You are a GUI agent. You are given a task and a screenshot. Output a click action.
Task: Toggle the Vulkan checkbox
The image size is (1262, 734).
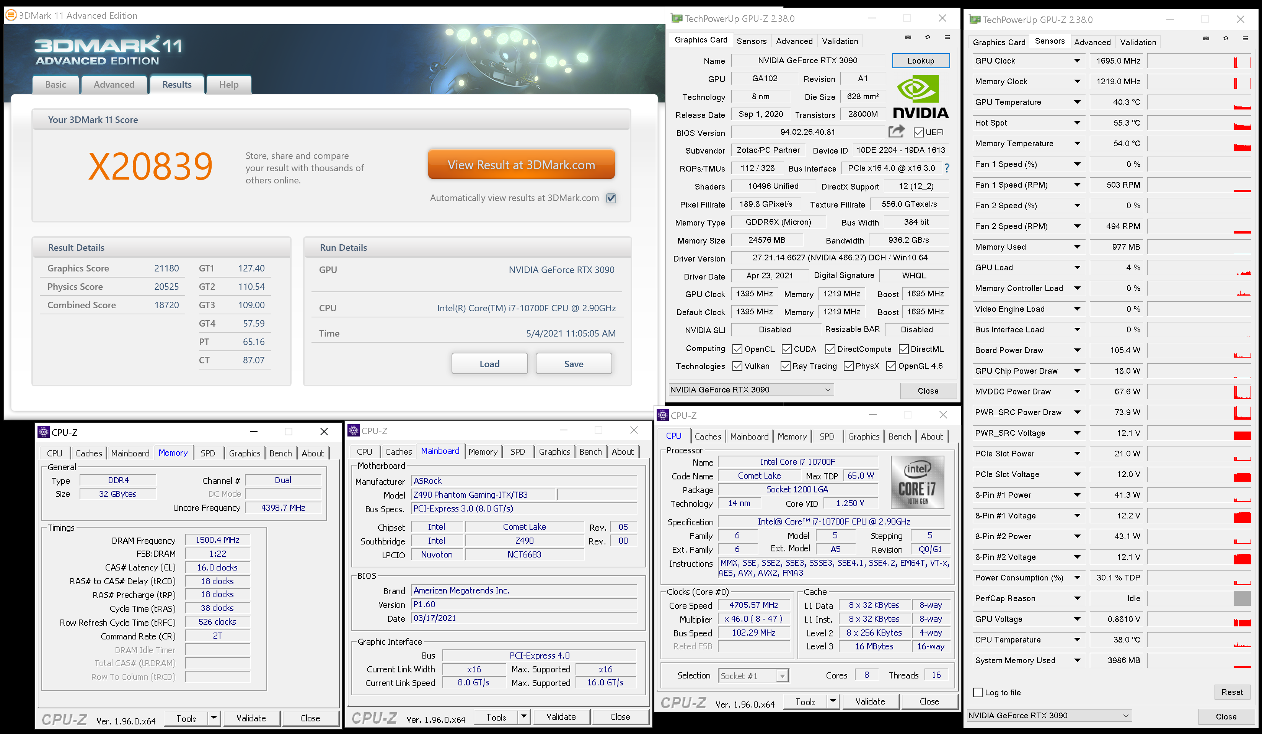click(737, 366)
